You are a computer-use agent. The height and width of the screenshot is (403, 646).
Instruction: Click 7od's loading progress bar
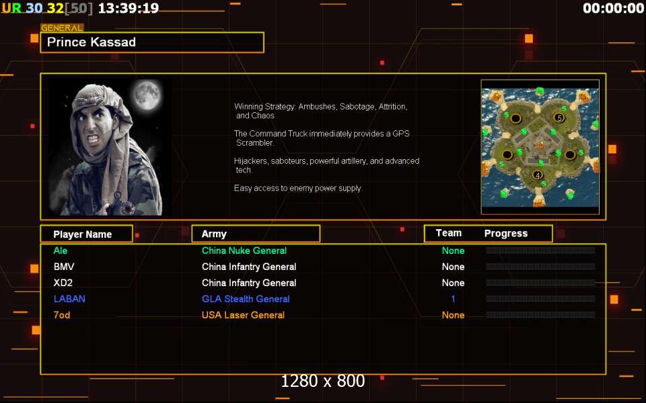(540, 315)
